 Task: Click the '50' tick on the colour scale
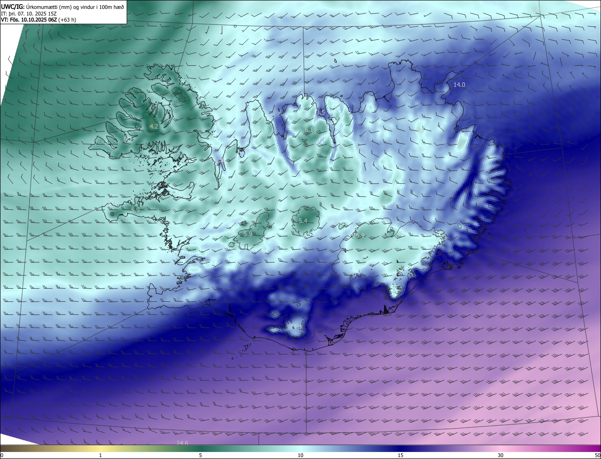tap(597, 455)
